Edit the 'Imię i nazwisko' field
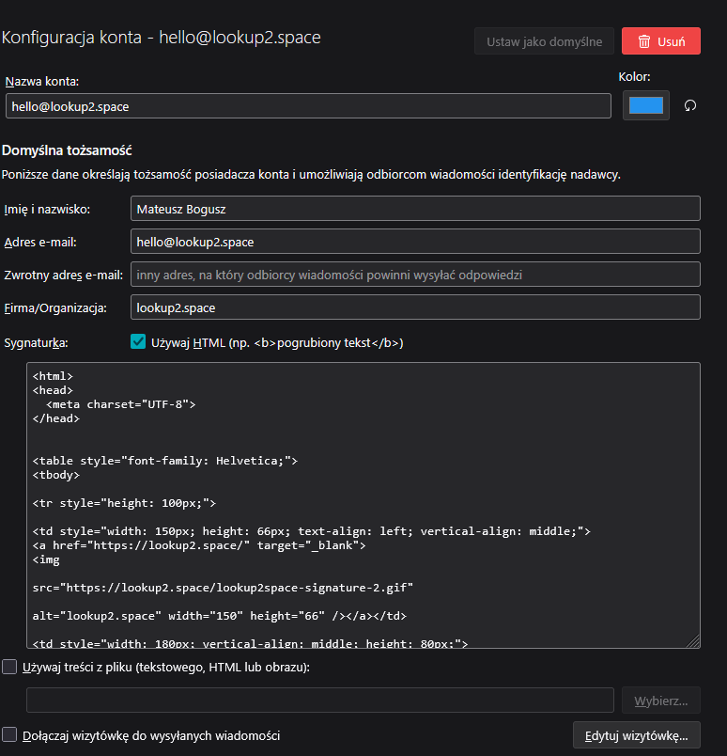This screenshot has height=756, width=727. pos(413,208)
